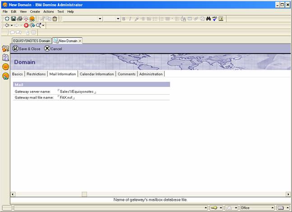Switch to the Calendar Information tab
Image resolution: width=292 pixels, height=212 pixels.
[x=97, y=74]
